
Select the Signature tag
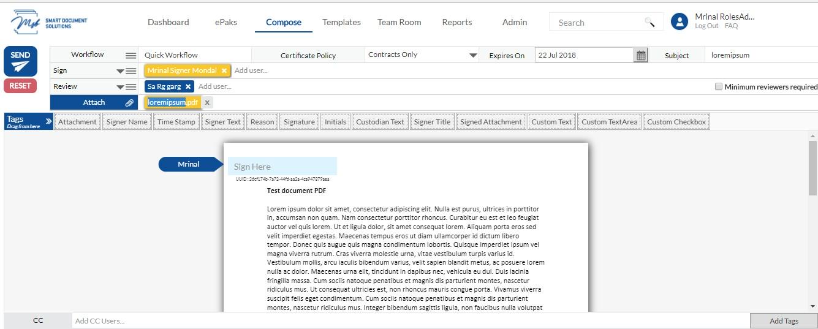pos(299,121)
